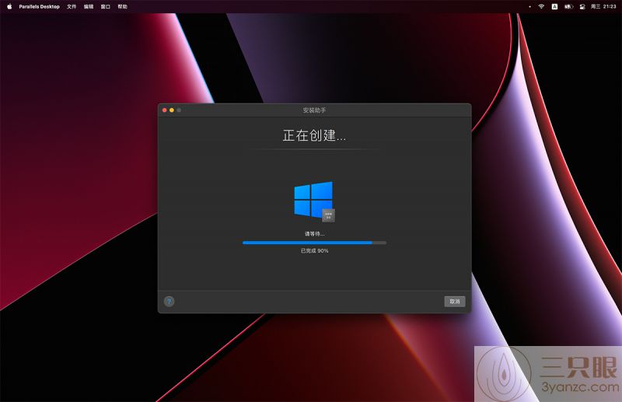Minimize the 安装助手 window
This screenshot has width=622, height=402.
coord(172,110)
